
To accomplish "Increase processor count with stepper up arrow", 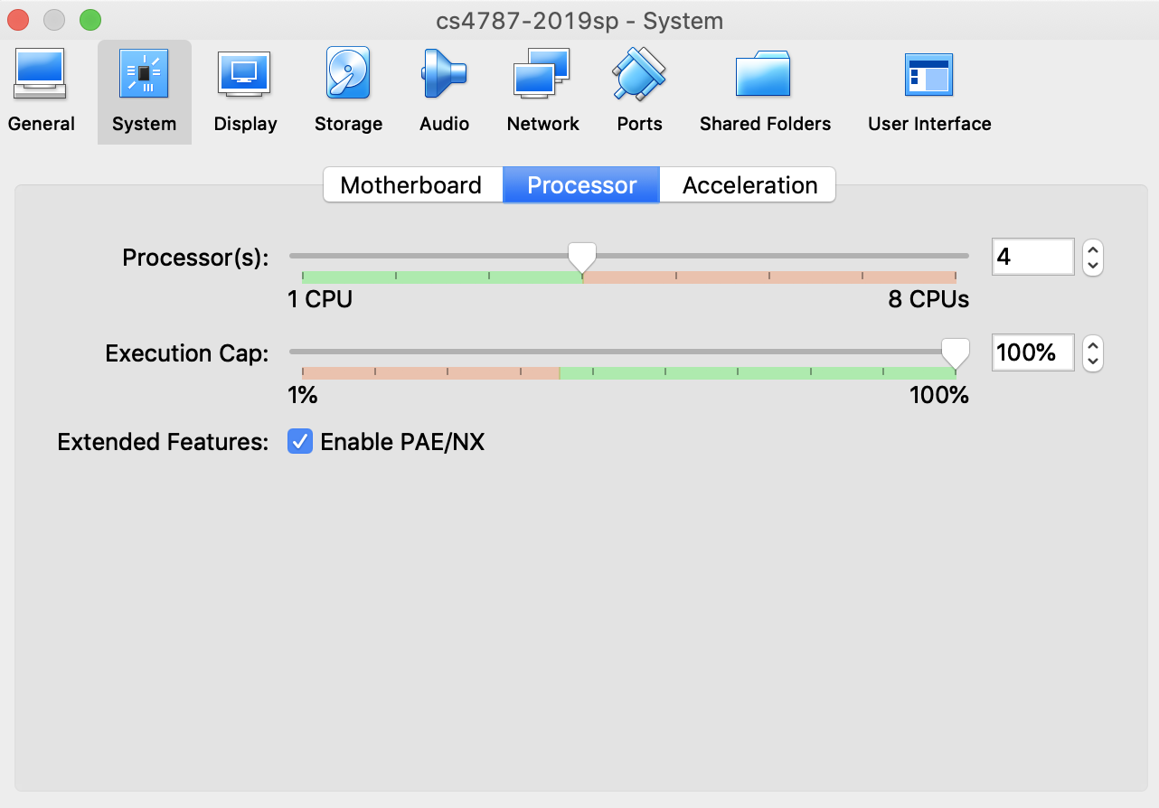I will coord(1093,249).
